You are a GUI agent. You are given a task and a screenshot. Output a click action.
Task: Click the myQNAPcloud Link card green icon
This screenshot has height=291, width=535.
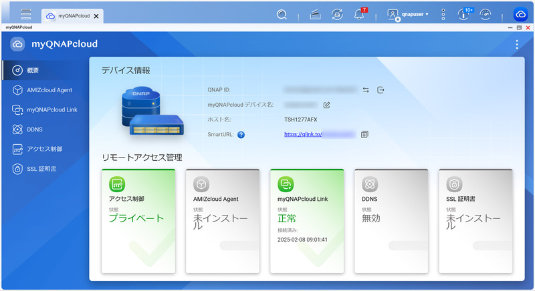point(286,184)
